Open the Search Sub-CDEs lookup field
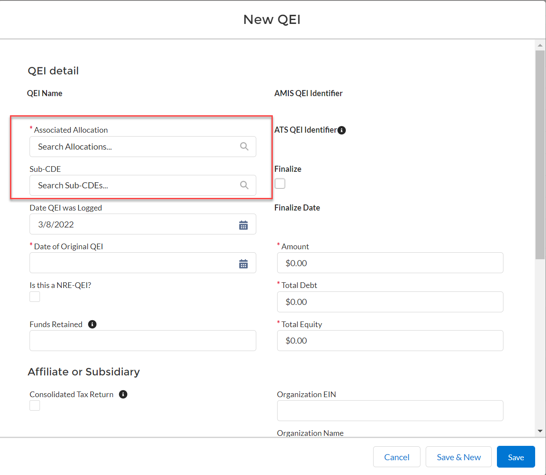 click(x=135, y=185)
